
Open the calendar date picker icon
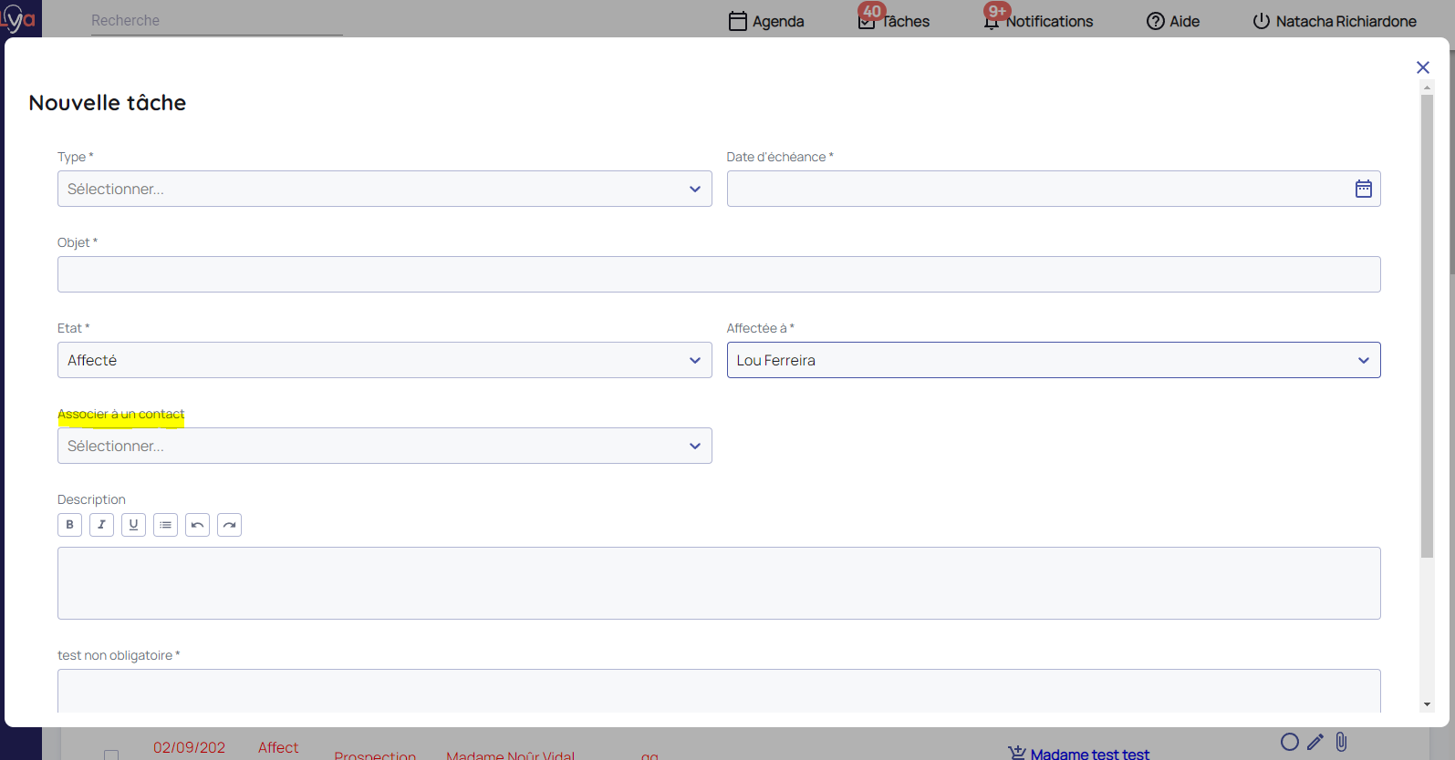tap(1363, 189)
